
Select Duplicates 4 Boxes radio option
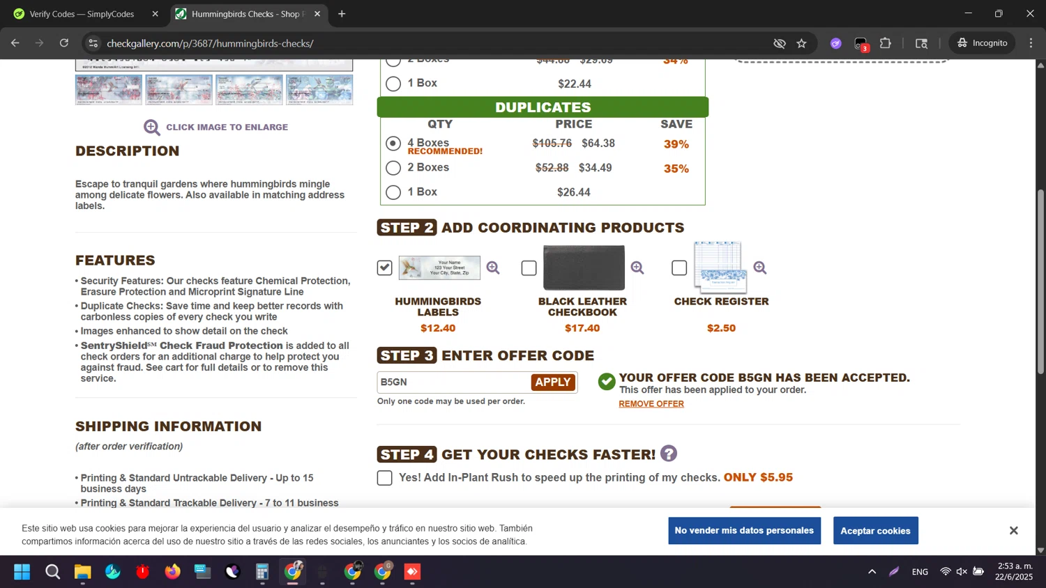(393, 144)
